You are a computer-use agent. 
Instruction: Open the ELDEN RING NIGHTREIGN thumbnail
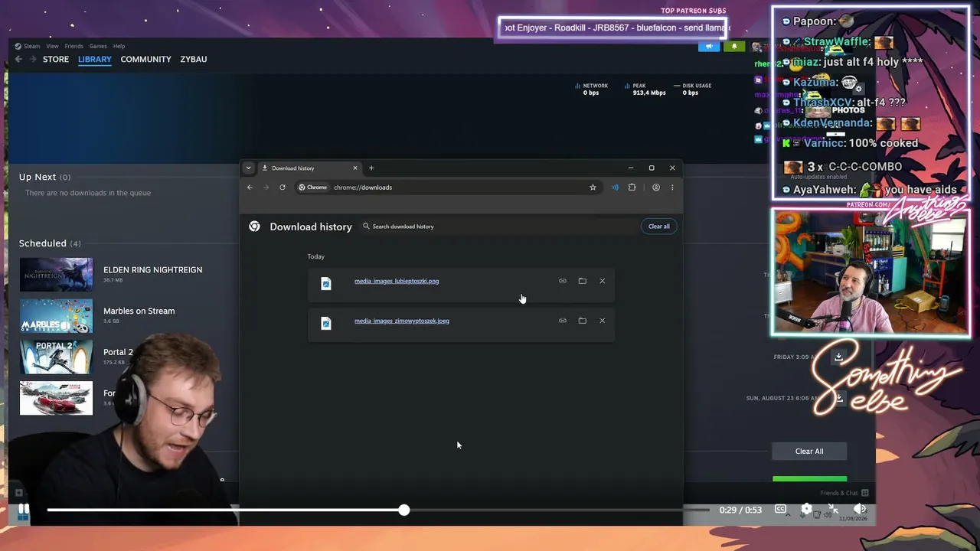(56, 275)
